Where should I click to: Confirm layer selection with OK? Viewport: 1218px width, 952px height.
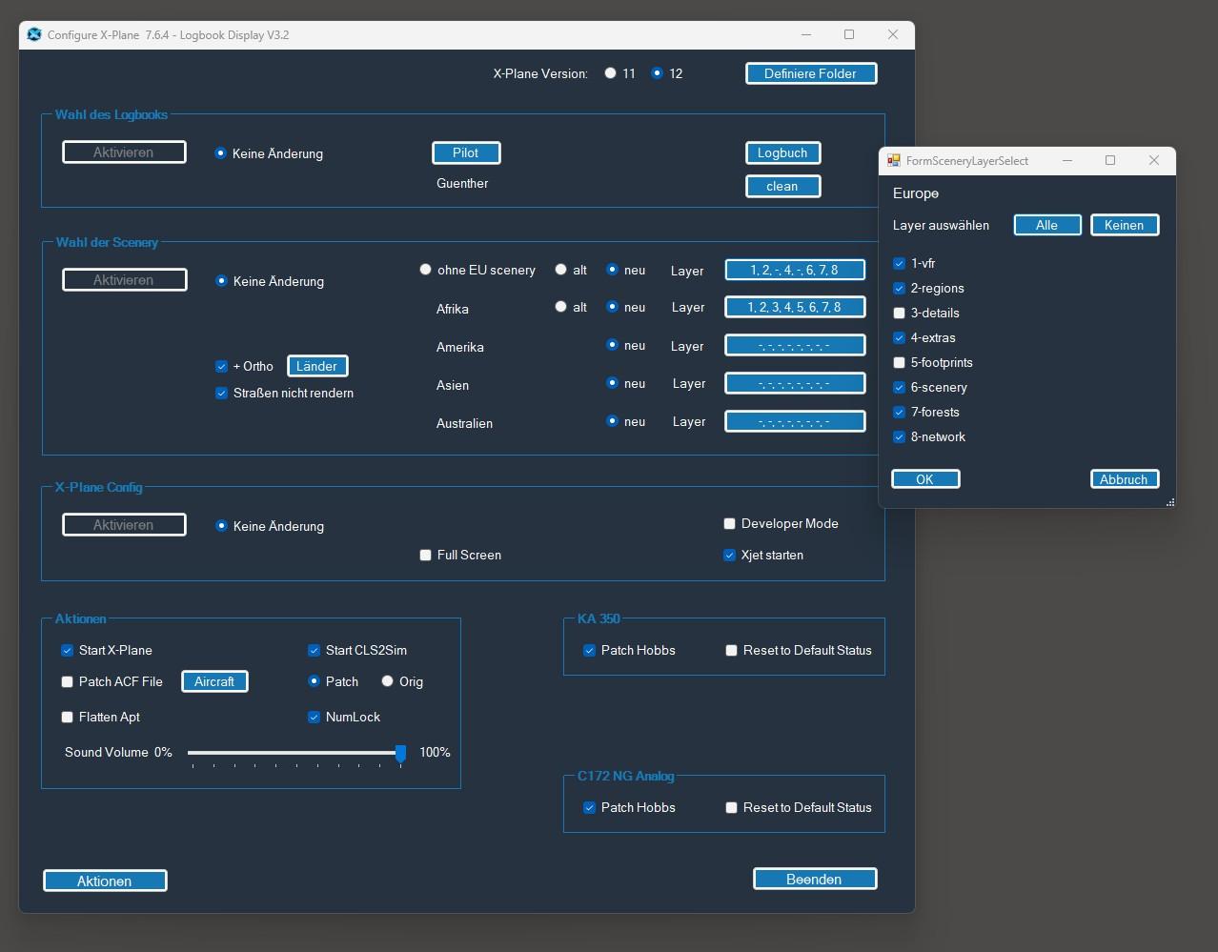[924, 479]
